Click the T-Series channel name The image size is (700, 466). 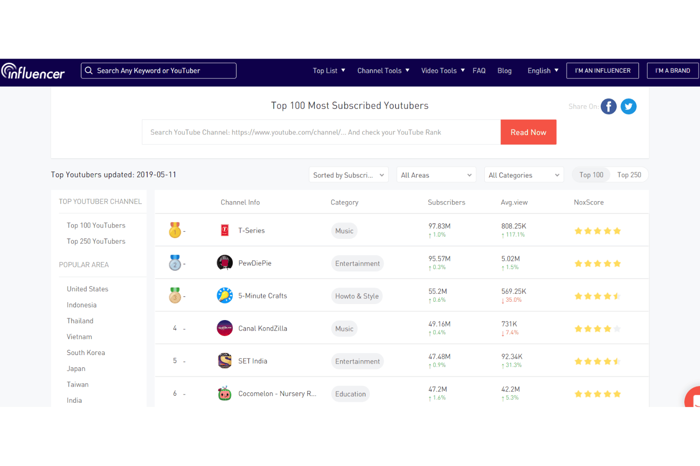(251, 230)
